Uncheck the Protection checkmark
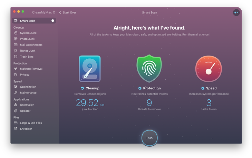The width and height of the screenshot is (252, 158). 140,88
